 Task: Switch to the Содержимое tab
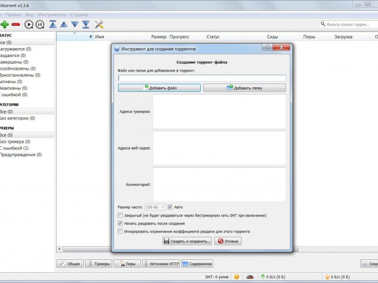(197, 264)
